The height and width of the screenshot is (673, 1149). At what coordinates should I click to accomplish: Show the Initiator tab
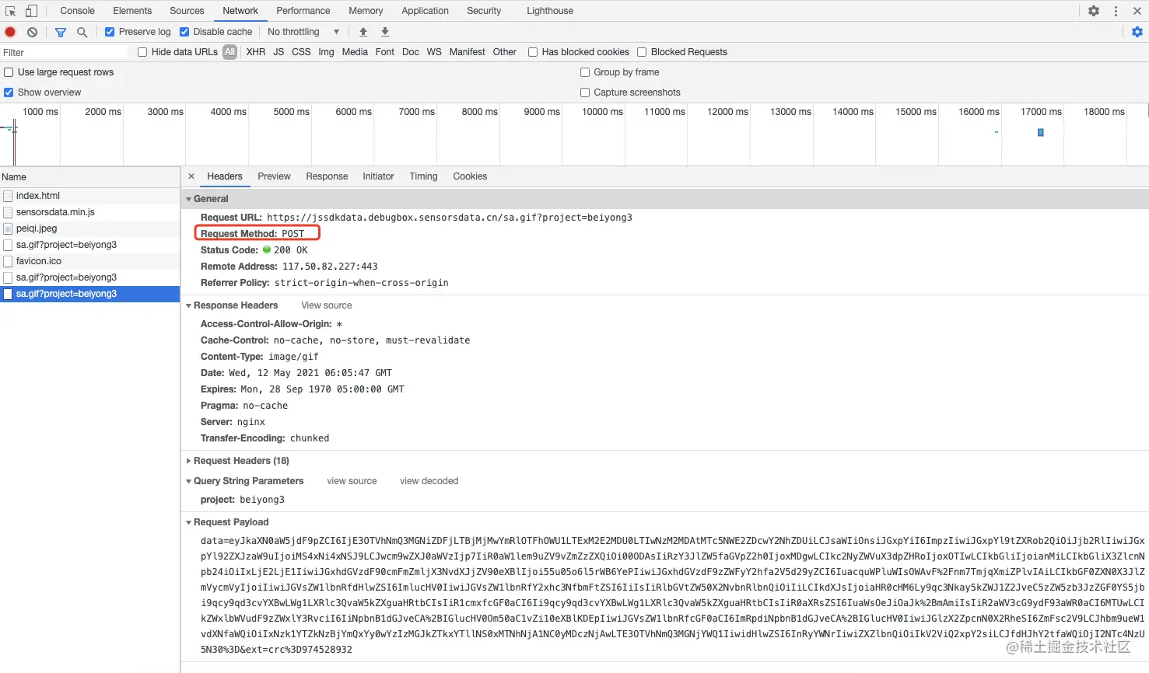click(x=378, y=176)
